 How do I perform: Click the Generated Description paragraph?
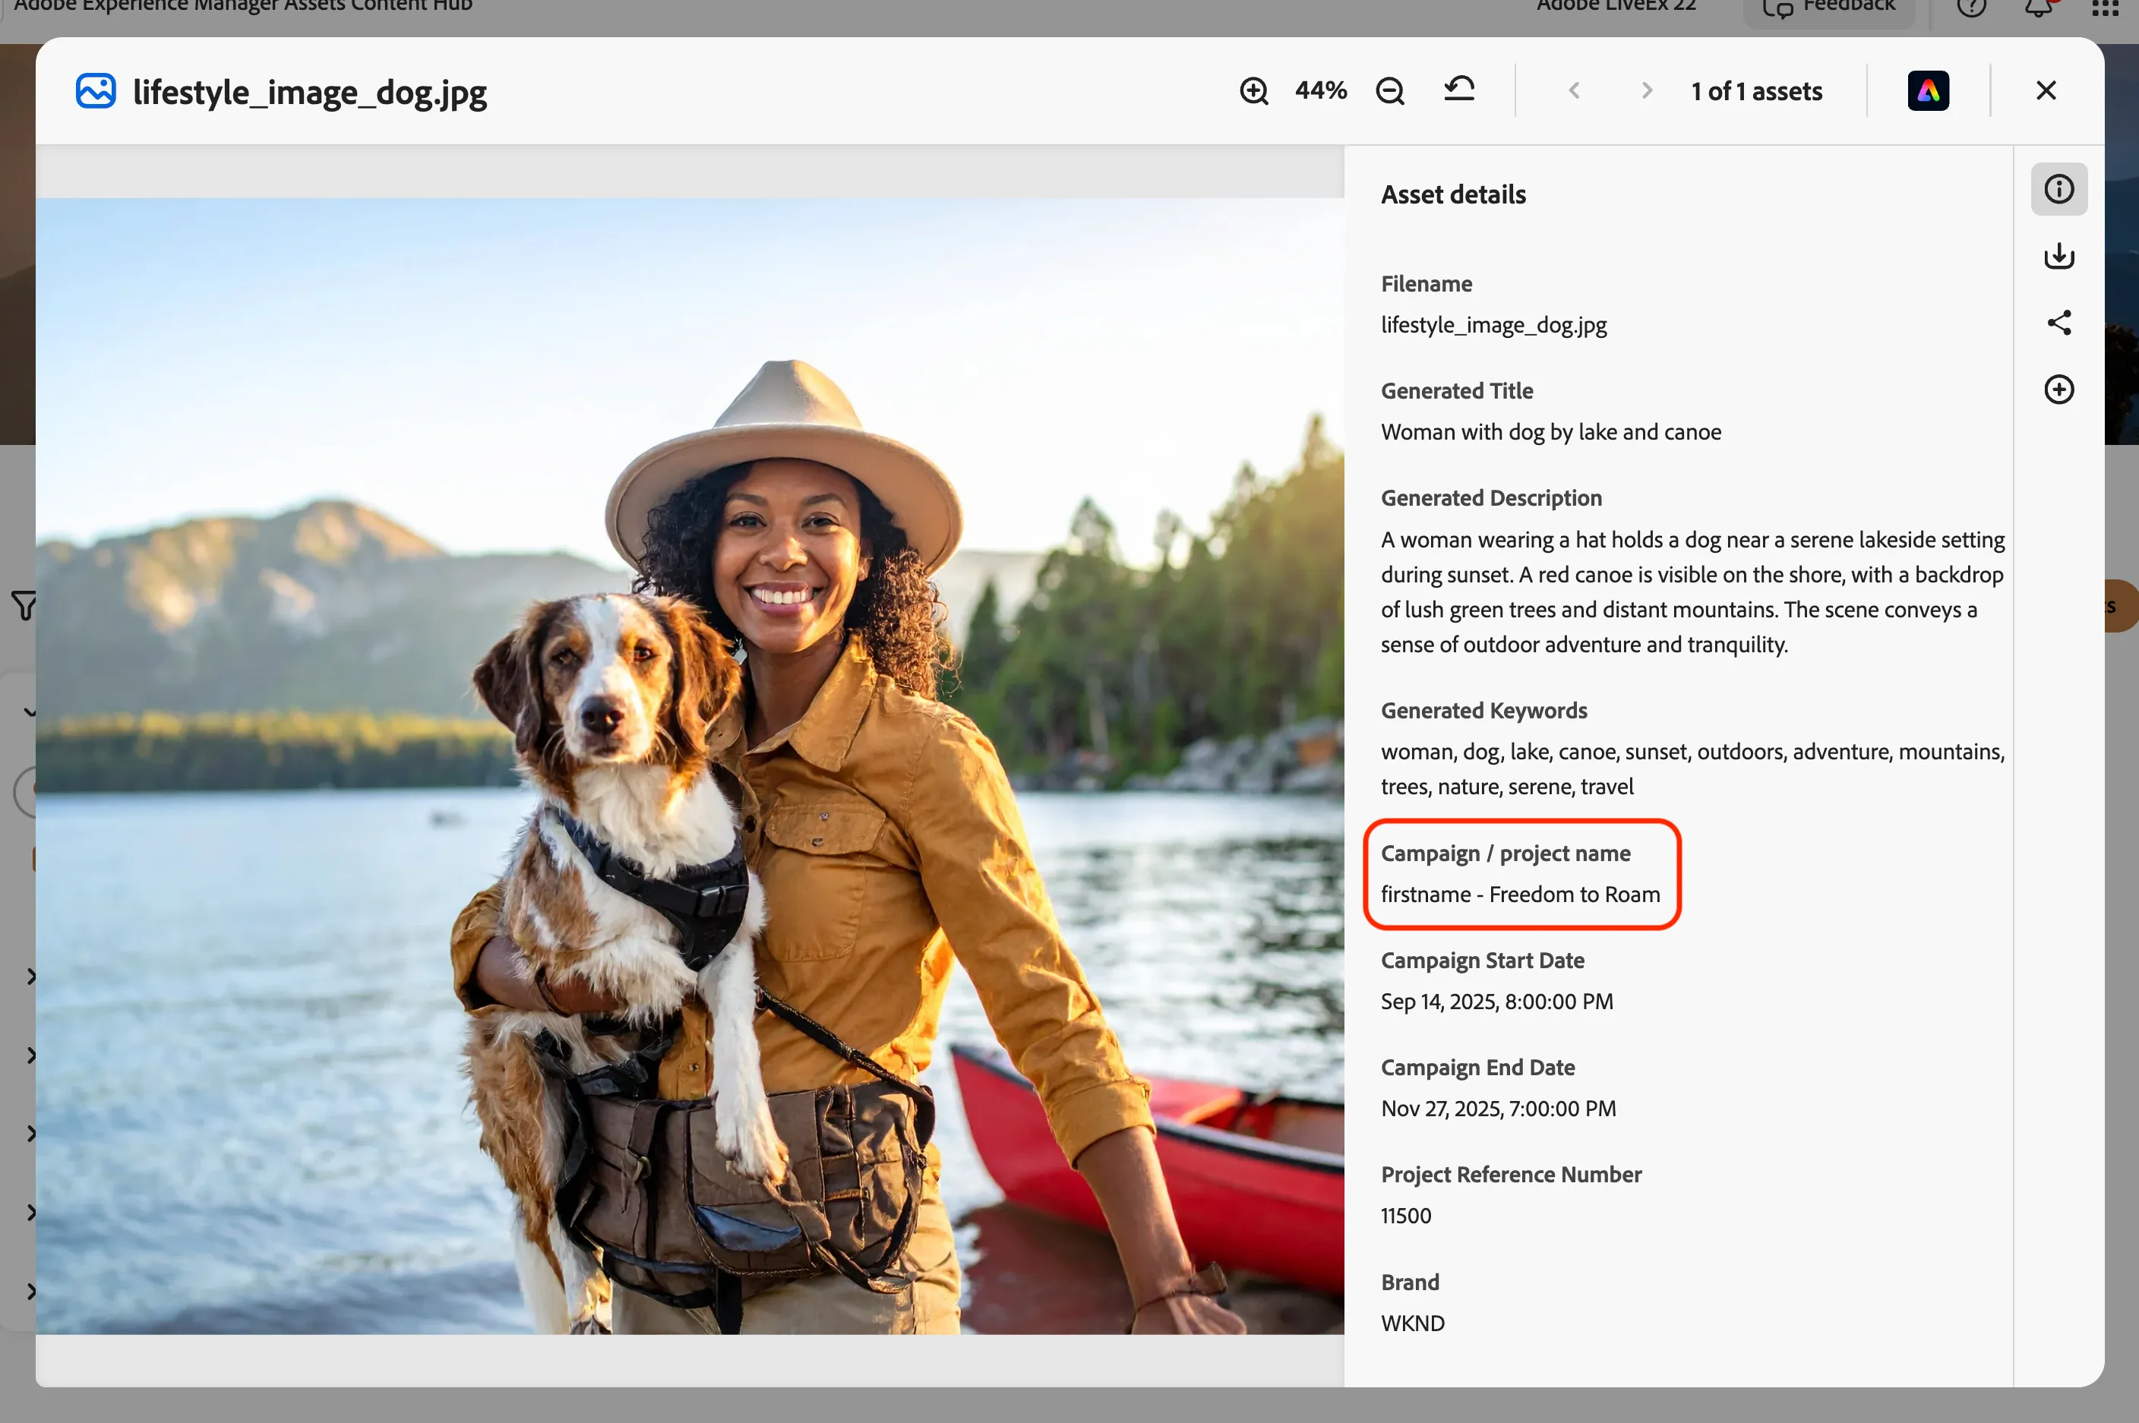[1692, 592]
